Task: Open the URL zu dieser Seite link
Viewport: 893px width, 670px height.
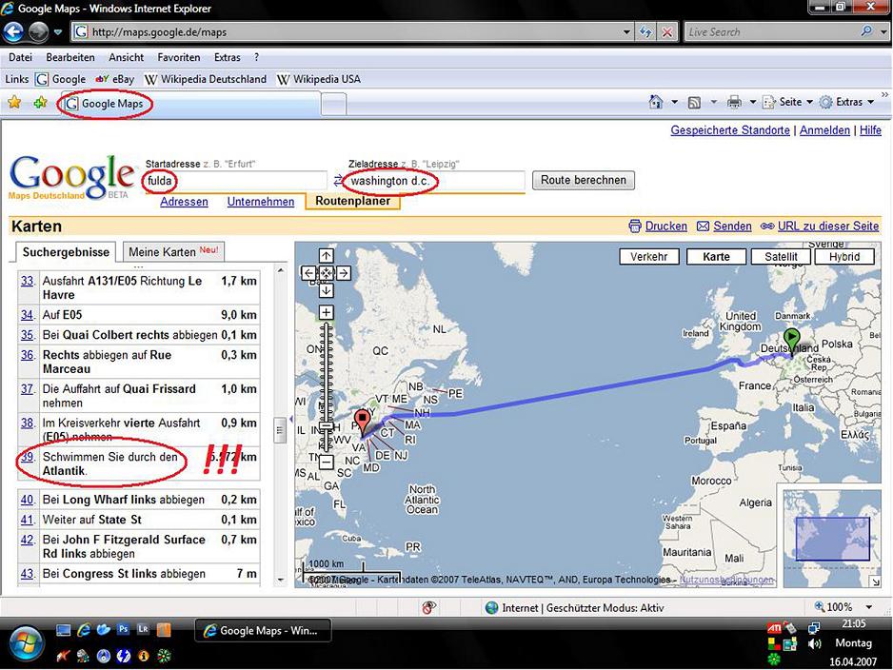Action: [x=828, y=226]
